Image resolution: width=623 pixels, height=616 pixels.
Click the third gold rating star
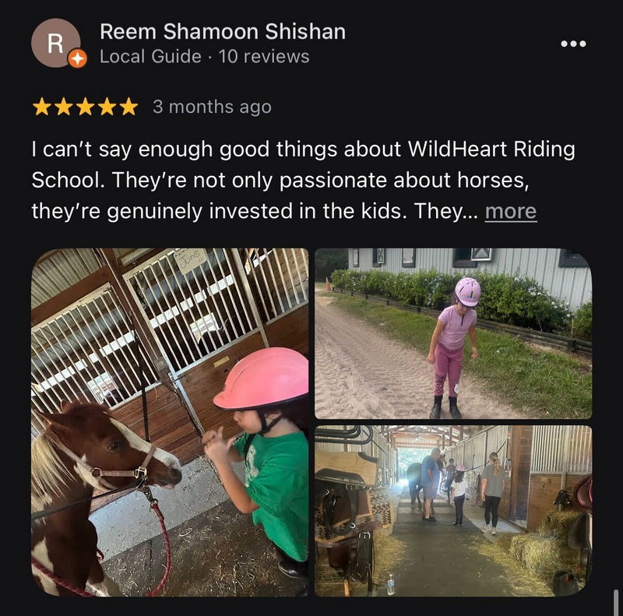[x=85, y=107]
